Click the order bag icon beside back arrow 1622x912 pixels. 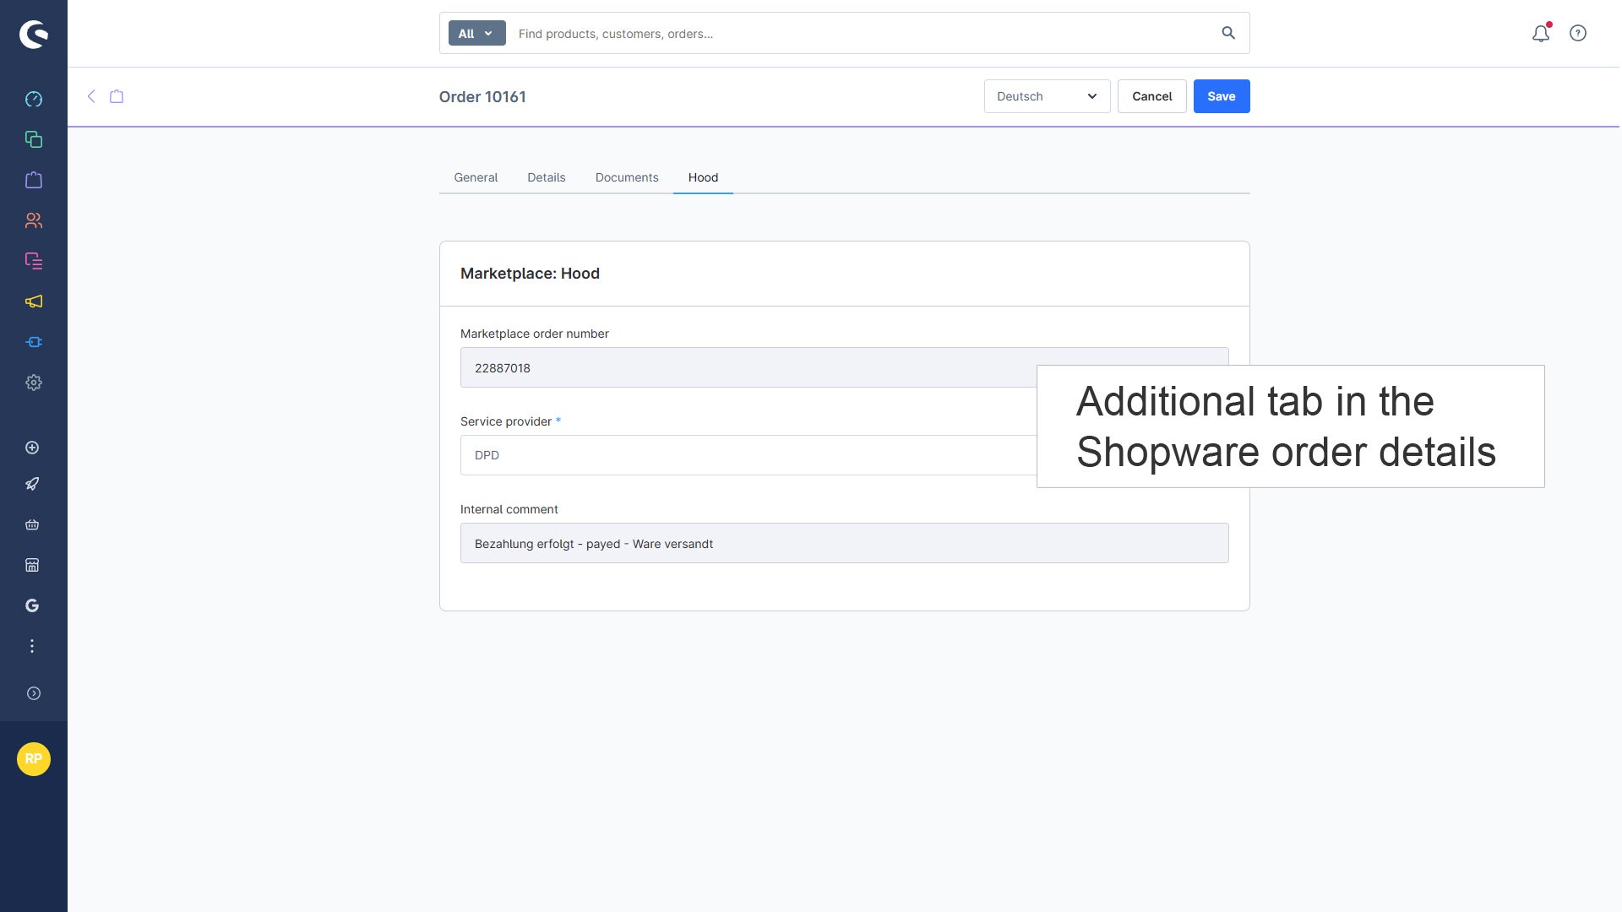[x=117, y=96]
